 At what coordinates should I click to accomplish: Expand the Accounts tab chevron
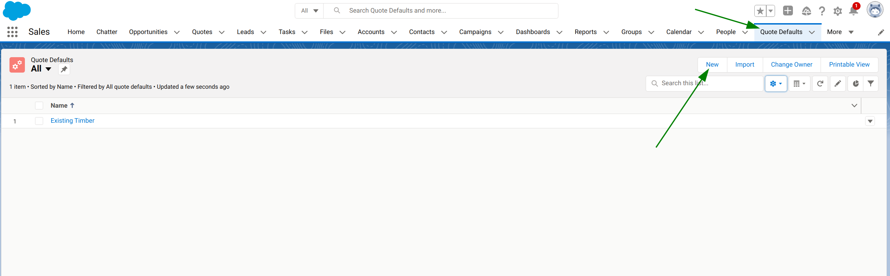(x=394, y=32)
